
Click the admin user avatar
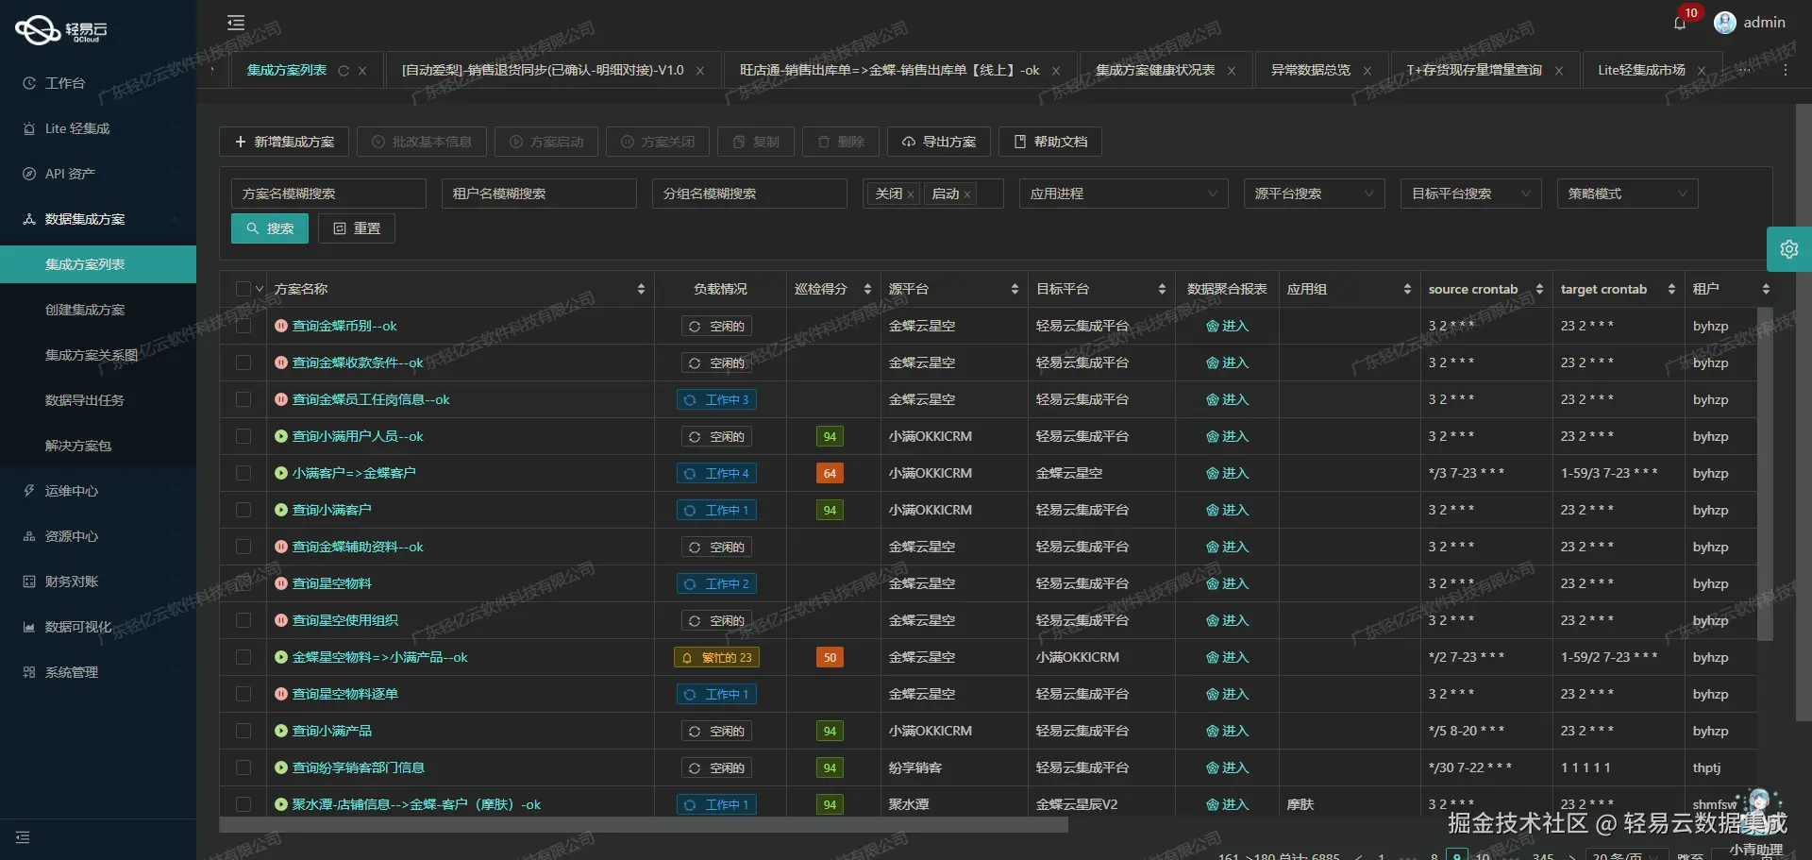pos(1725,23)
